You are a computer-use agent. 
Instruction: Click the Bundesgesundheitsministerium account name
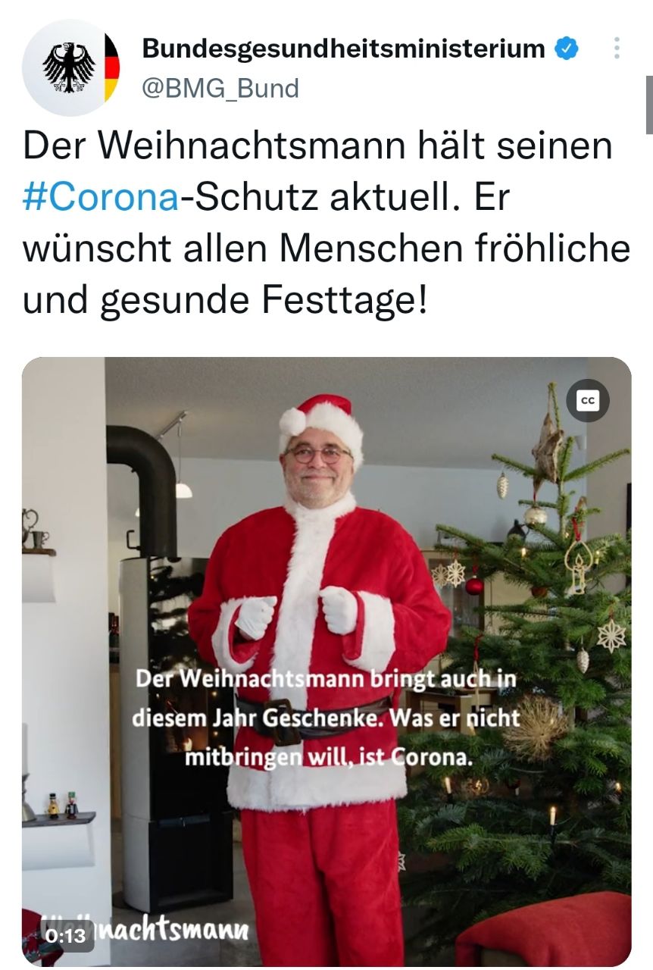[343, 48]
